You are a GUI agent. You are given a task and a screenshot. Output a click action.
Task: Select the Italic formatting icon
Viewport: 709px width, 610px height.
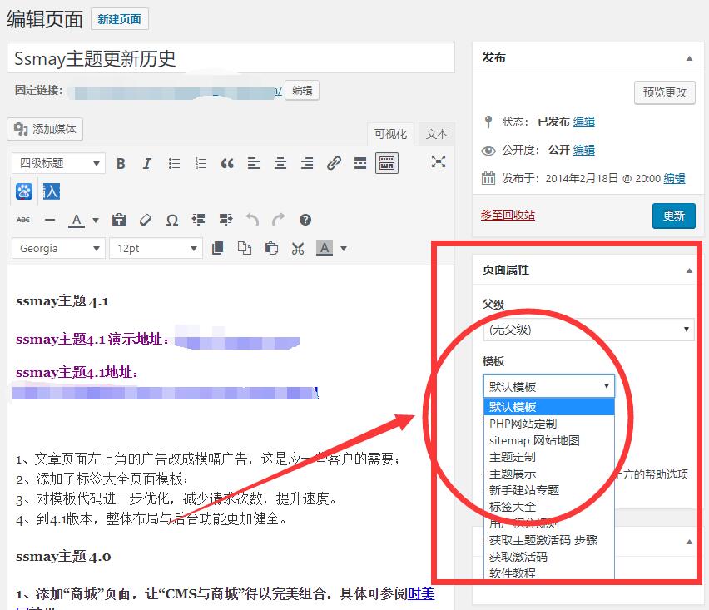pos(146,163)
